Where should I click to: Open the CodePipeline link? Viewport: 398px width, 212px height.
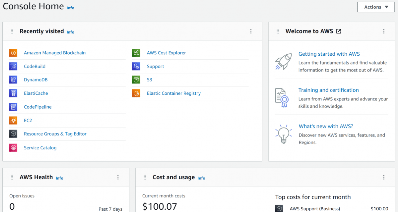38,107
